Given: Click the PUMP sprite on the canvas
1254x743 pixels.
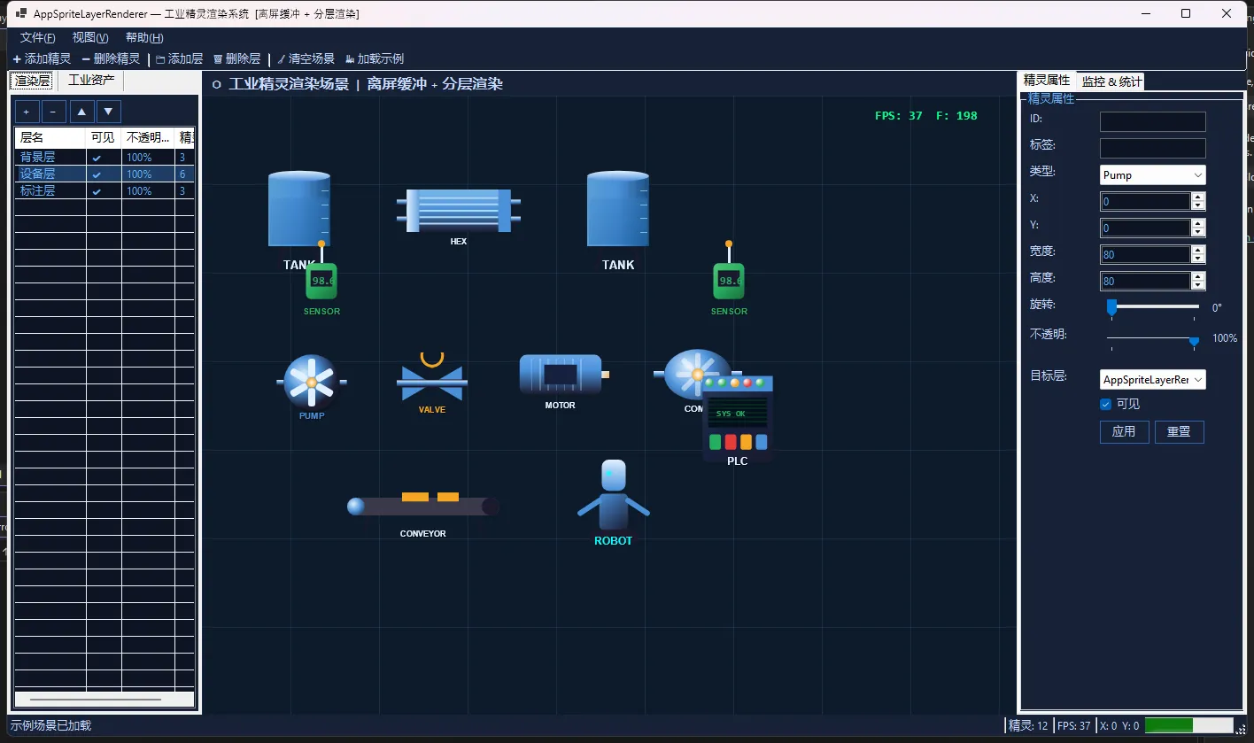Looking at the screenshot, I should point(311,382).
